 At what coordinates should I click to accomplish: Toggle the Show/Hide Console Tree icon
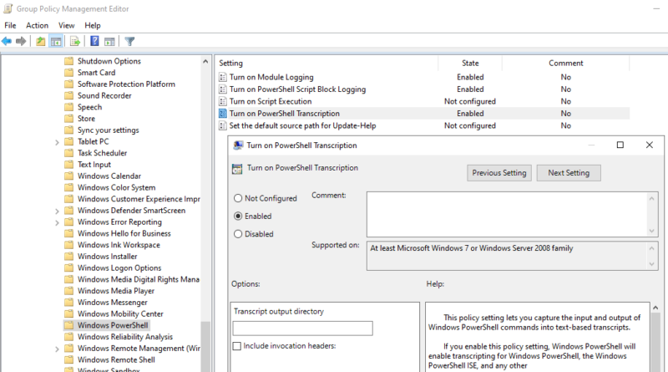(56, 41)
